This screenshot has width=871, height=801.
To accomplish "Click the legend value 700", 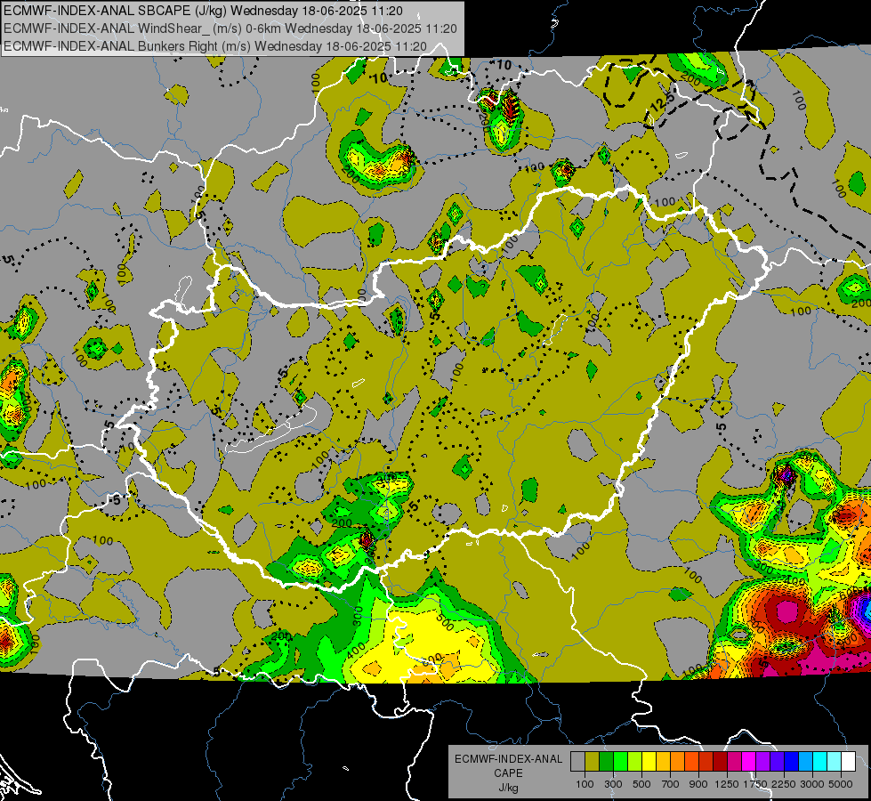I will pyautogui.click(x=671, y=784).
